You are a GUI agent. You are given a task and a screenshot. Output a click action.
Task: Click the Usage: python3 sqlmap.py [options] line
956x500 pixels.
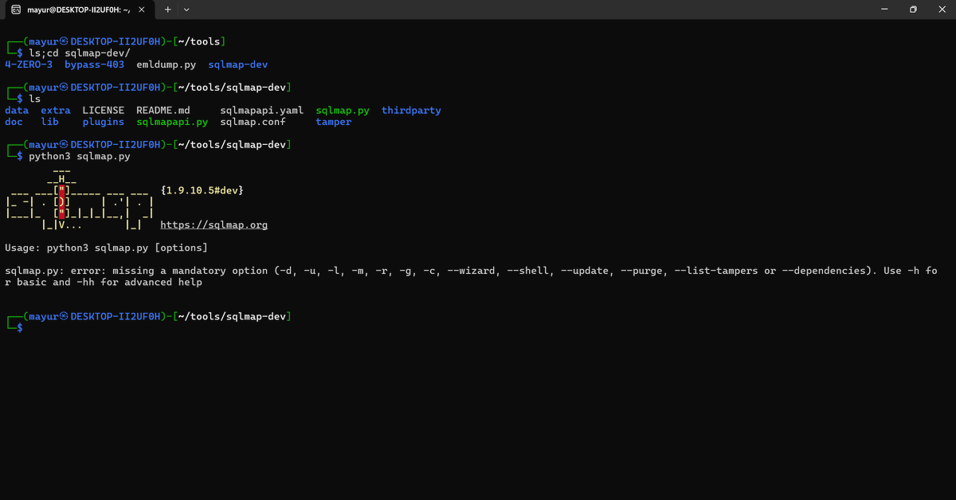(107, 248)
